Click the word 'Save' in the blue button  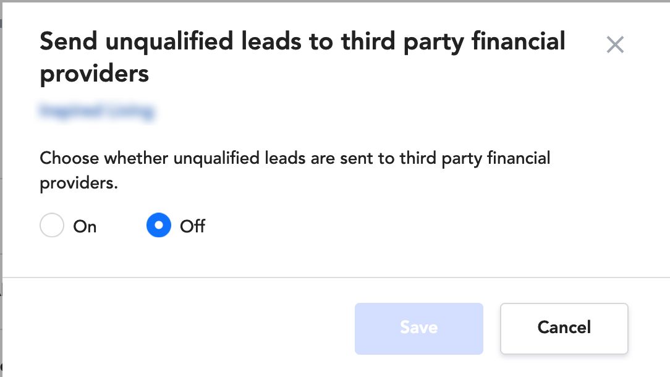click(419, 328)
